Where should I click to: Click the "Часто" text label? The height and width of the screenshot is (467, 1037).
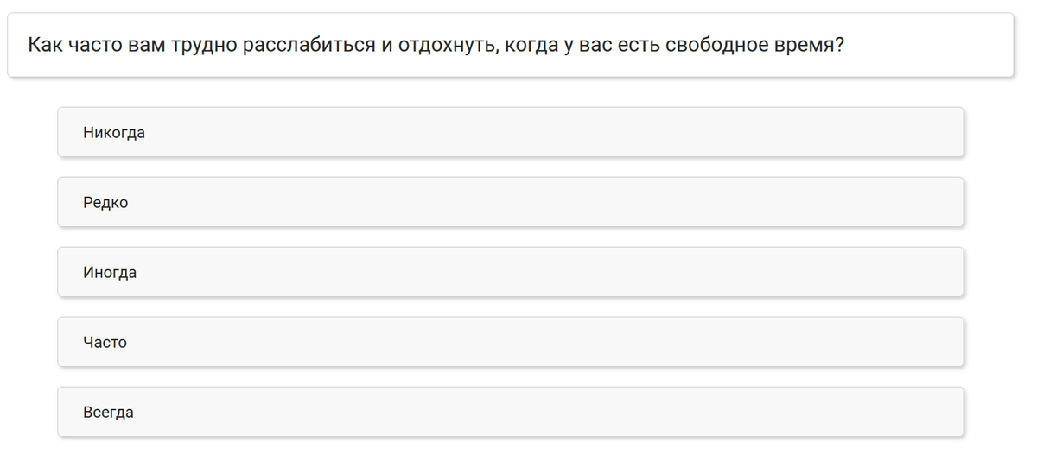[105, 343]
